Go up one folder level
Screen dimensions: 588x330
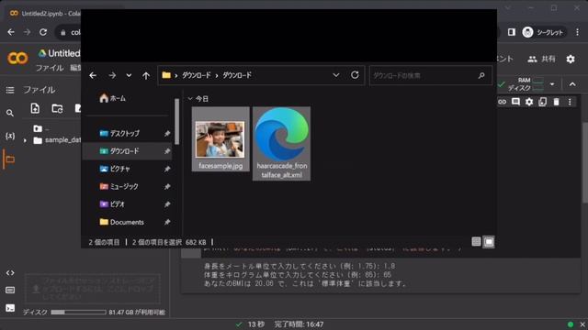coord(146,75)
